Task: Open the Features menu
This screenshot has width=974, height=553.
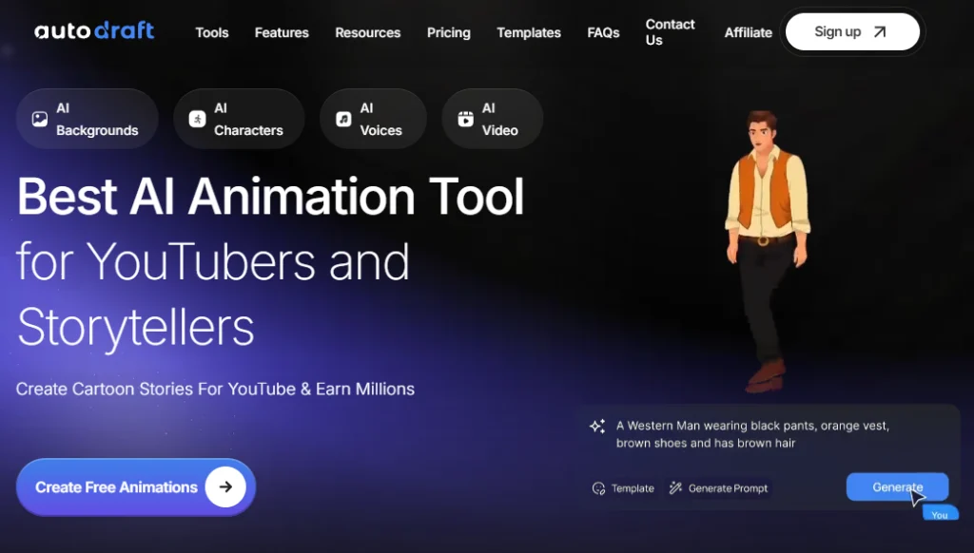Action: coord(282,32)
